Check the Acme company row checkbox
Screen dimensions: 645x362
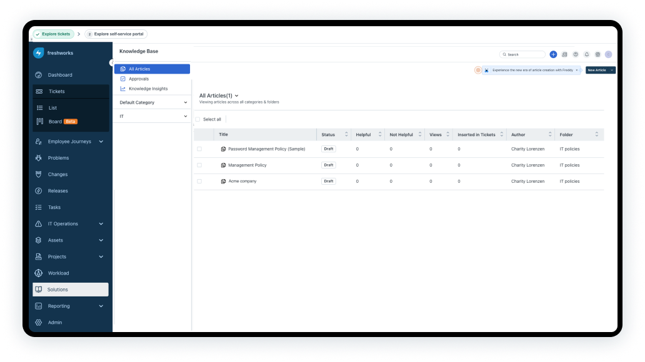[199, 181]
